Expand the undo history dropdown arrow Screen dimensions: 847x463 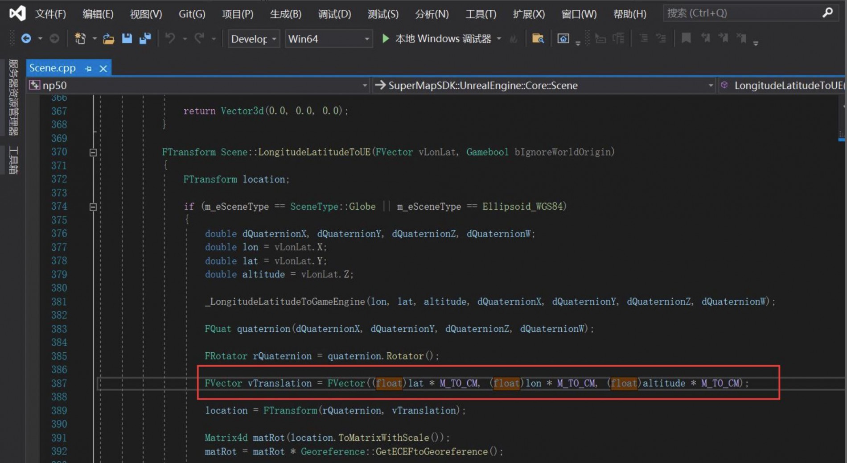(185, 39)
